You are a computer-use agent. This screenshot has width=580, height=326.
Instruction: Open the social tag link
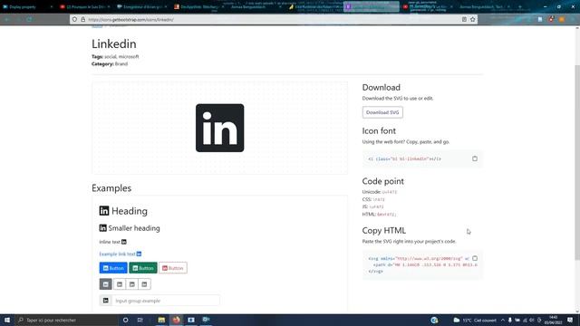[110, 56]
